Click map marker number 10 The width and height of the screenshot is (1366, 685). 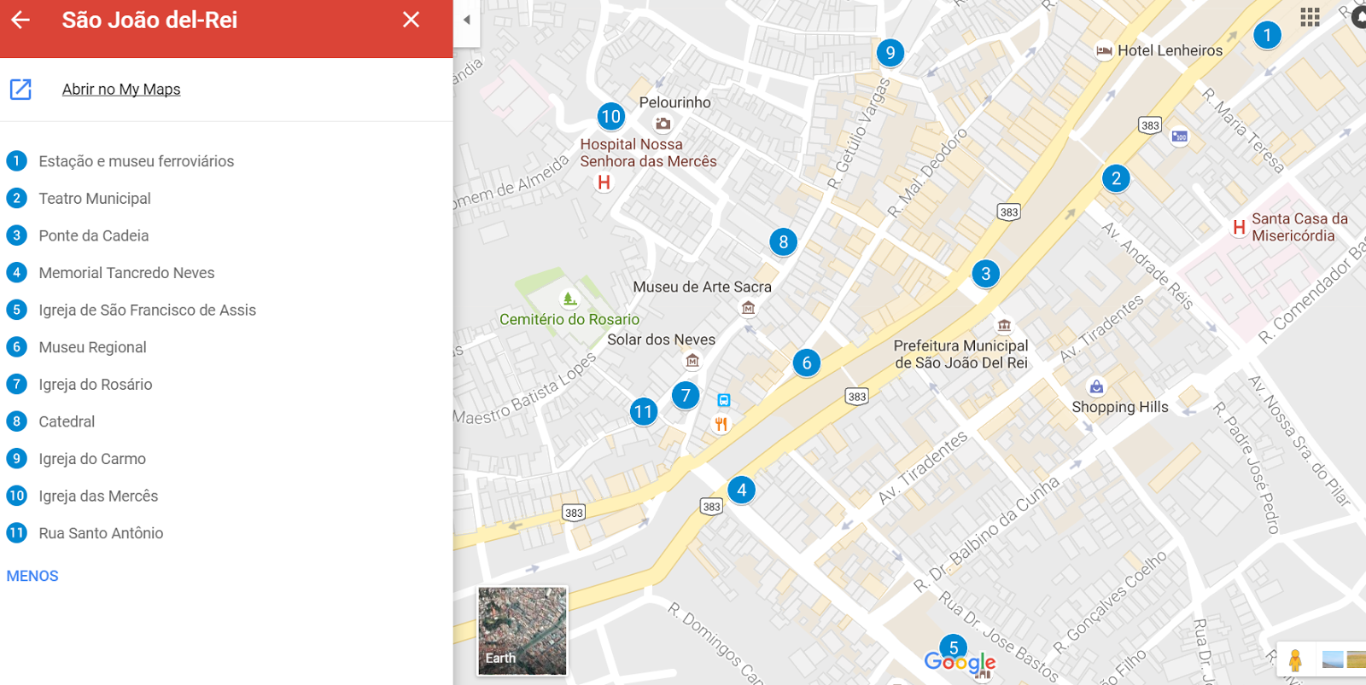[x=611, y=116]
